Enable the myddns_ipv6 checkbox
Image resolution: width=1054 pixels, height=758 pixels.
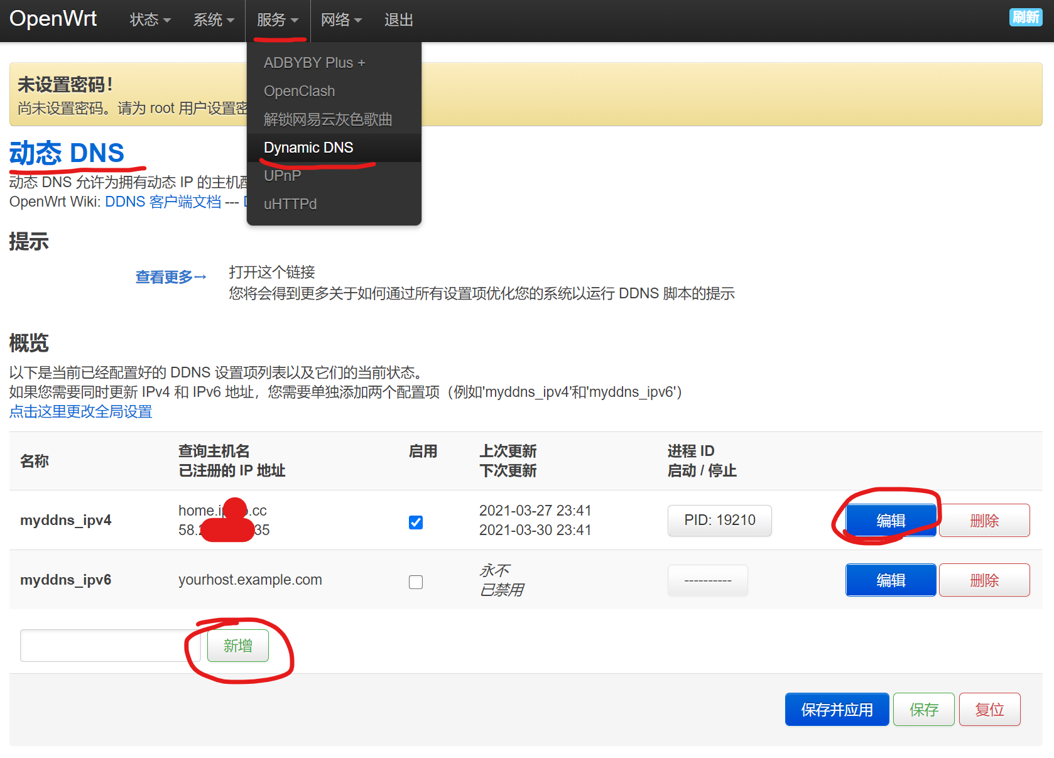416,582
